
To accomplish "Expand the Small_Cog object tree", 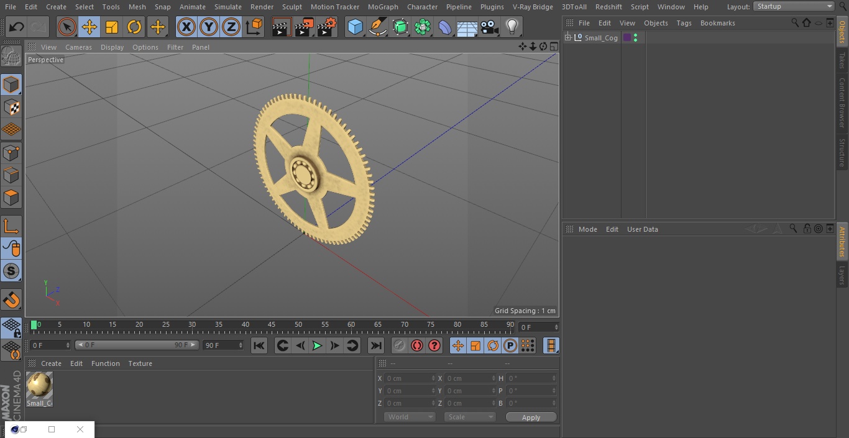I will 567,38.
